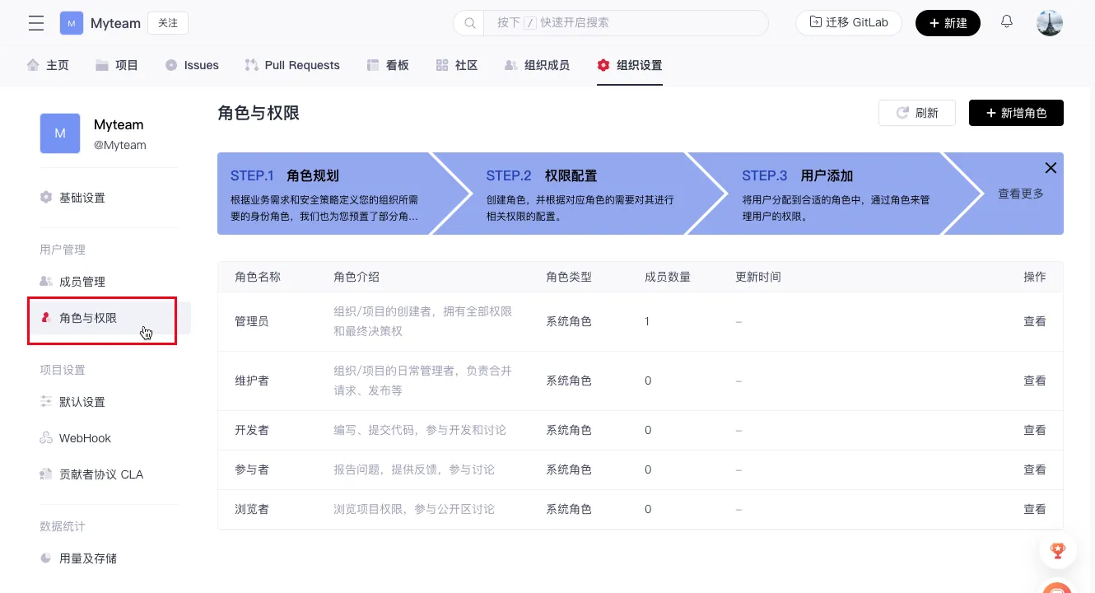Click the 刷新 button
This screenshot has width=1095, height=593.
(x=916, y=113)
